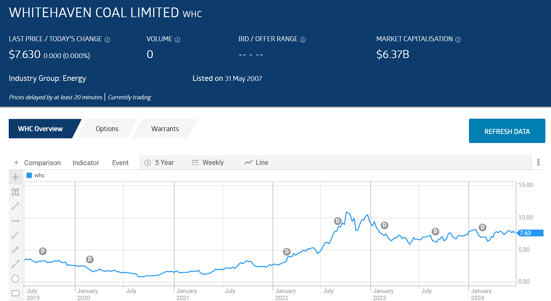
Task: Select the horizontal measure line tool
Action: (x=15, y=221)
